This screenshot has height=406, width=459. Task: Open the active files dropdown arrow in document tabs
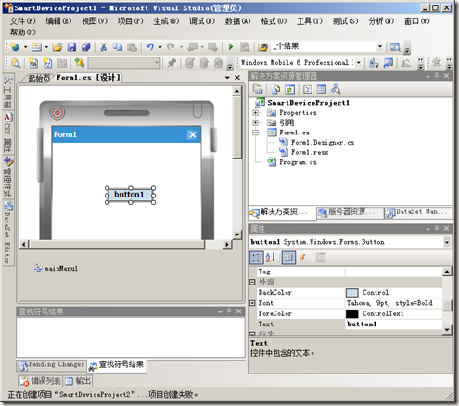227,78
